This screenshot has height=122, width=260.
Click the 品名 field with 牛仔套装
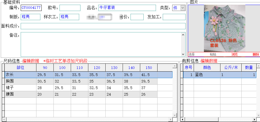point(127,8)
